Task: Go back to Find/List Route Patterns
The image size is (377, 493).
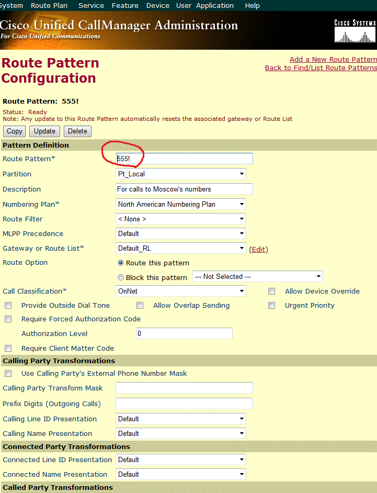Action: point(321,68)
